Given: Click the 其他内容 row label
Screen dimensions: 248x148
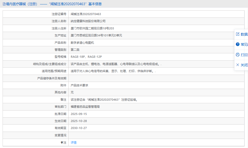Looking at the screenshot, I should click(60, 92).
